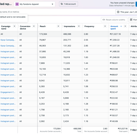This screenshot has height=134, width=137.
Task: Open the This year date range picker
Action: [127, 12]
